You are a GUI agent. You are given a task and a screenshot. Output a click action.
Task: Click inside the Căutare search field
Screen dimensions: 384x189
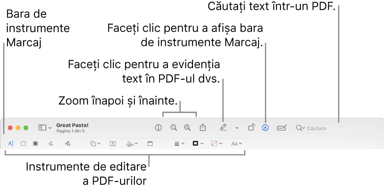point(336,128)
